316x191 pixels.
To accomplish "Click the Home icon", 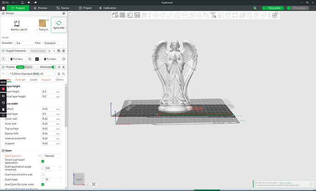I will pos(3,8).
